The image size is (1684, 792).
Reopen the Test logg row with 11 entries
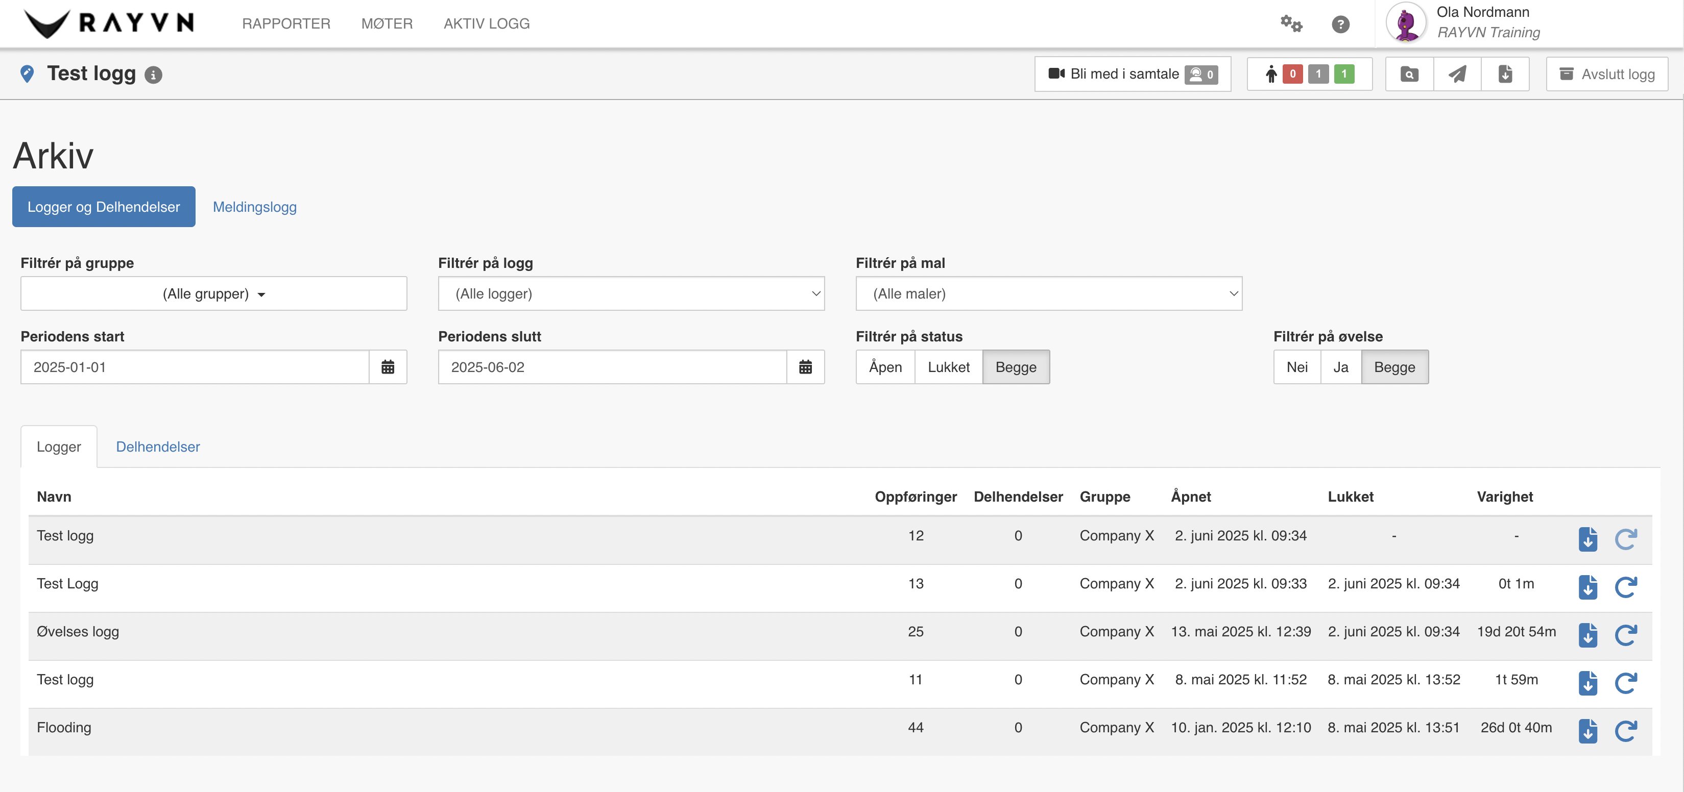[x=1626, y=683]
